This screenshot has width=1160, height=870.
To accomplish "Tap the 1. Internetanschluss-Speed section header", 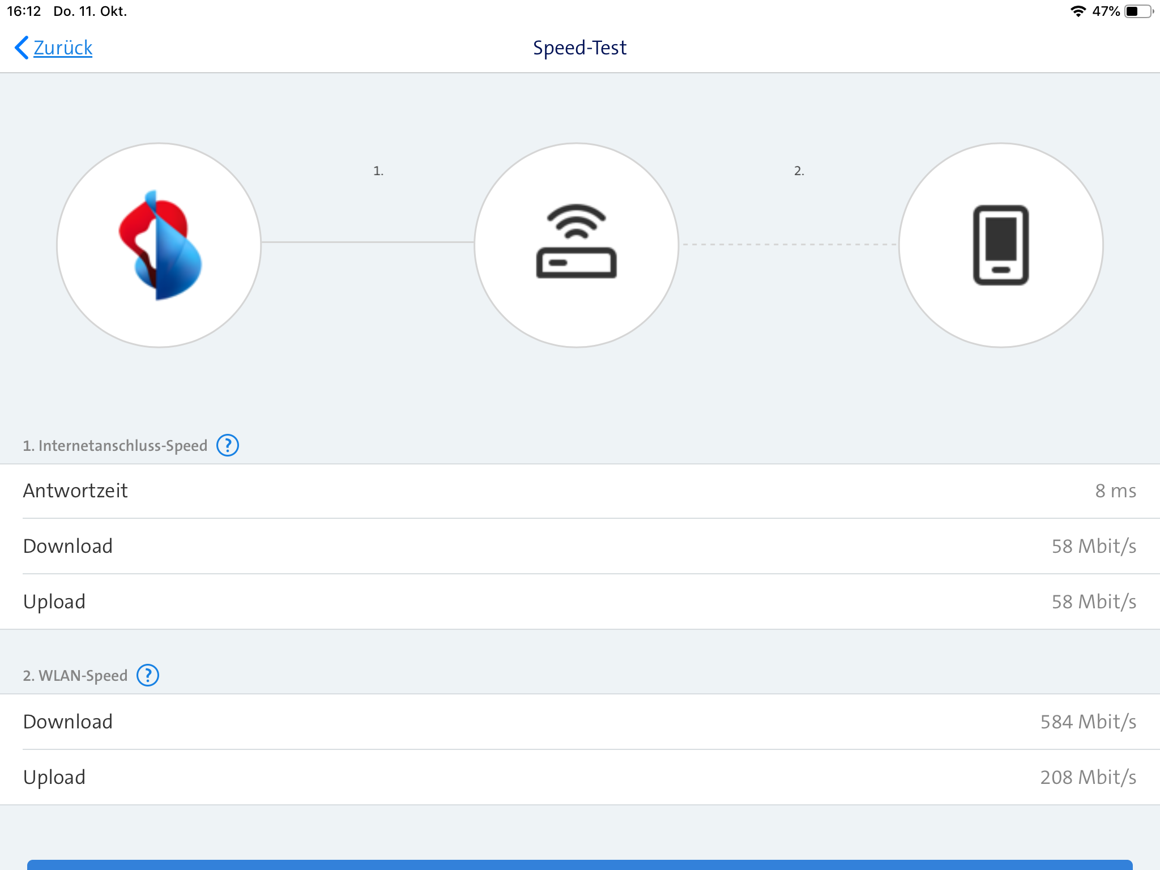I will 115,446.
